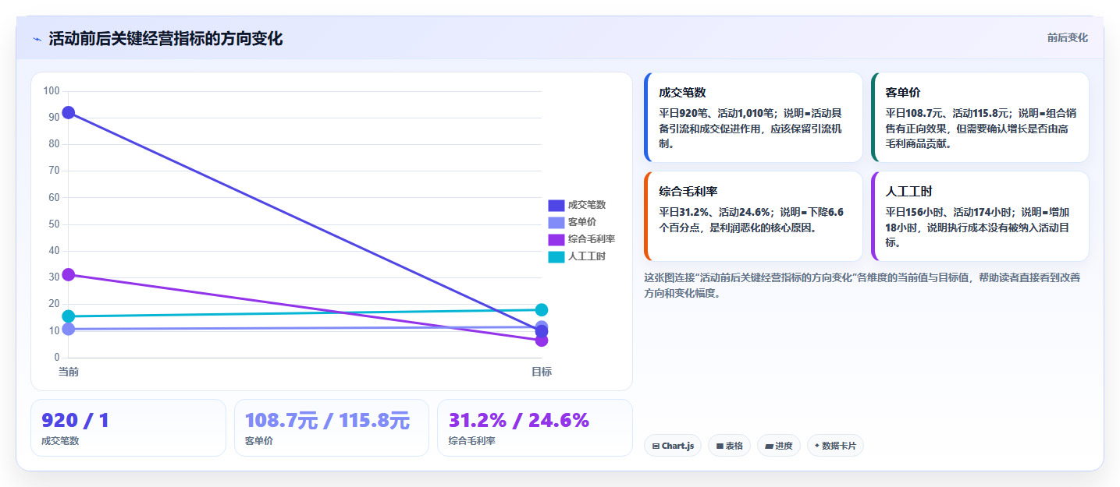Image resolution: width=1120 pixels, height=487 pixels.
Task: Click the chart description paragraph starting 这张图连接
Action: (x=862, y=285)
